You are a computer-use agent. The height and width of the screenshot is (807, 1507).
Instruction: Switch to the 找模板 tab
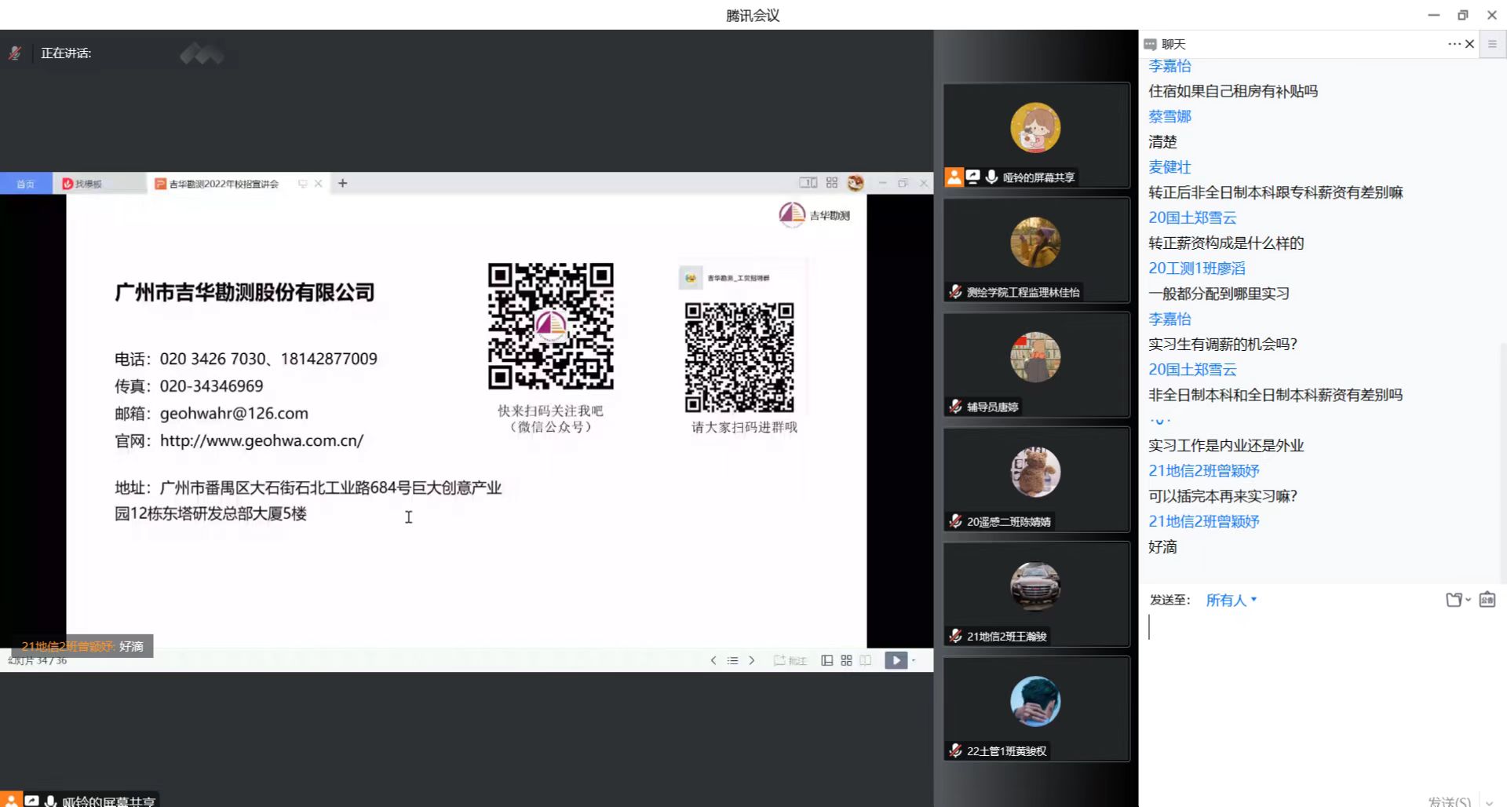coord(88,184)
